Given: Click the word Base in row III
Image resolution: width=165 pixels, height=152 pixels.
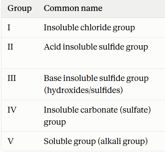Looking at the screenshot, I should point(53,78).
